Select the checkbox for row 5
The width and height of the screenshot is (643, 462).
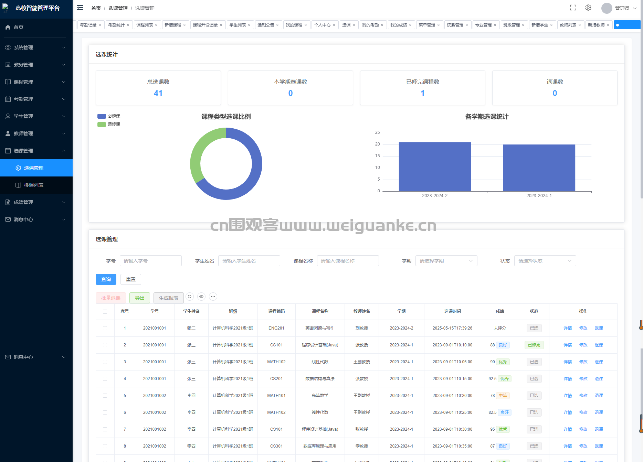105,396
